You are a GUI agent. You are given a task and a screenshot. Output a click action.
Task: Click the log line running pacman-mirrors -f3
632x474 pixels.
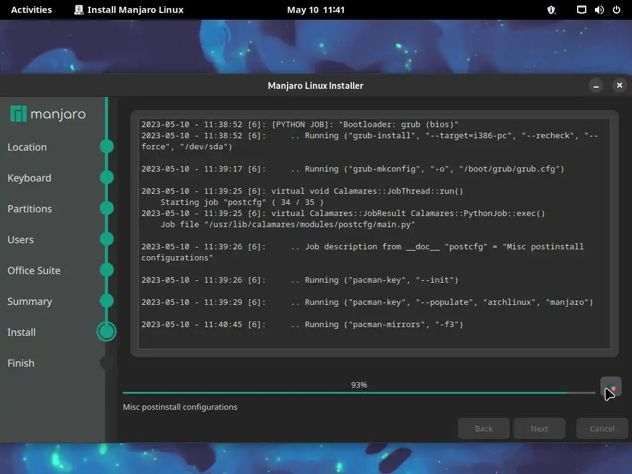pyautogui.click(x=302, y=325)
